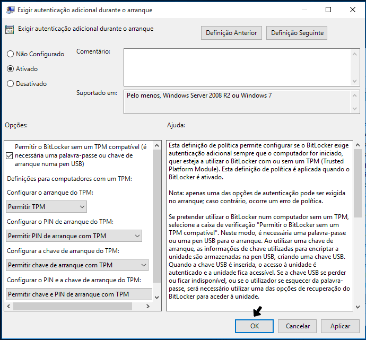Viewport: 366px width, 340px height.
Task: Click inside the Comentário text box
Action: [237, 67]
